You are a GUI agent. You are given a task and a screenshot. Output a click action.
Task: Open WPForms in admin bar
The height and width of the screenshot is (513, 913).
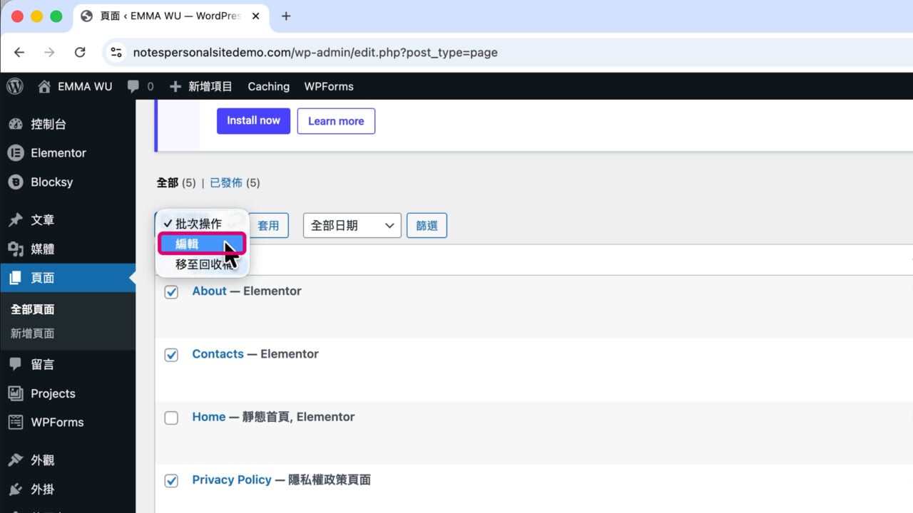tap(329, 86)
